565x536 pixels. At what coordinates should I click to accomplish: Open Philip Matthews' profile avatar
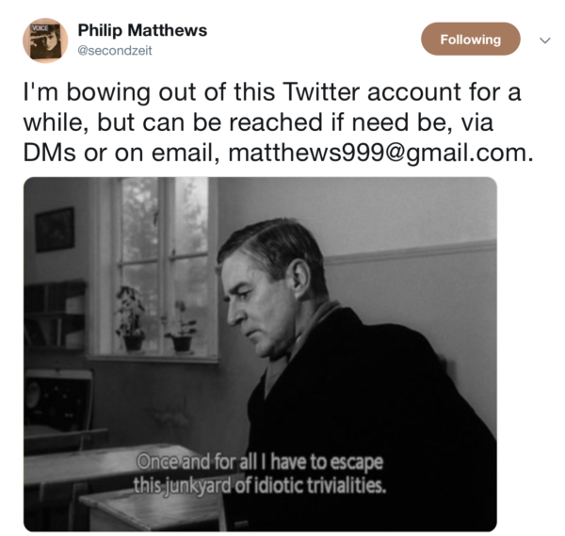point(45,40)
